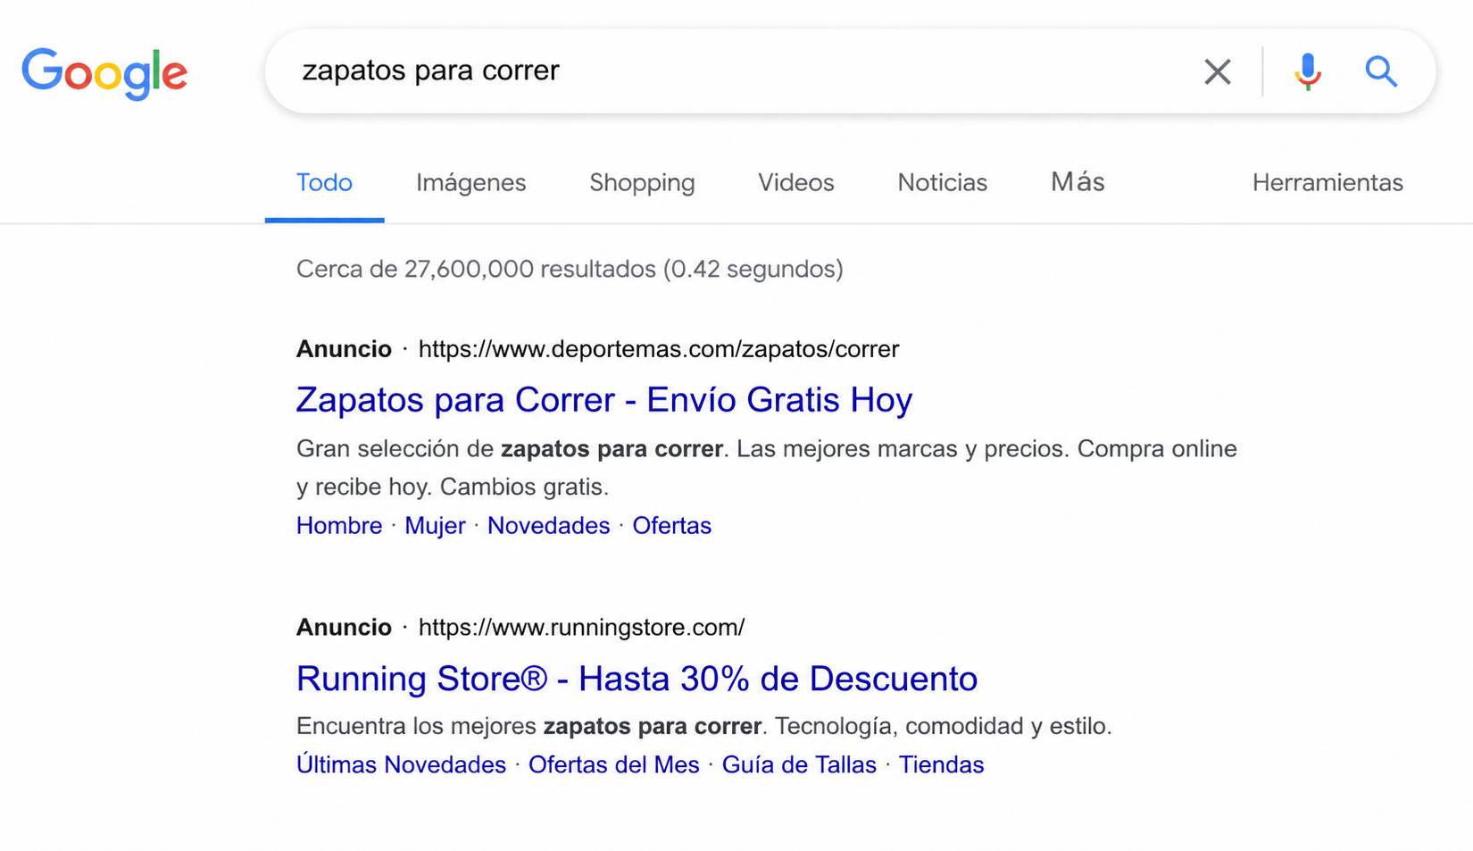This screenshot has width=1473, height=851.
Task: Expand the Más menu
Action: coord(1078,182)
